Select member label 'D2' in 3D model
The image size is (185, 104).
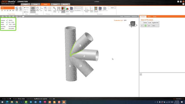[x=80, y=66]
